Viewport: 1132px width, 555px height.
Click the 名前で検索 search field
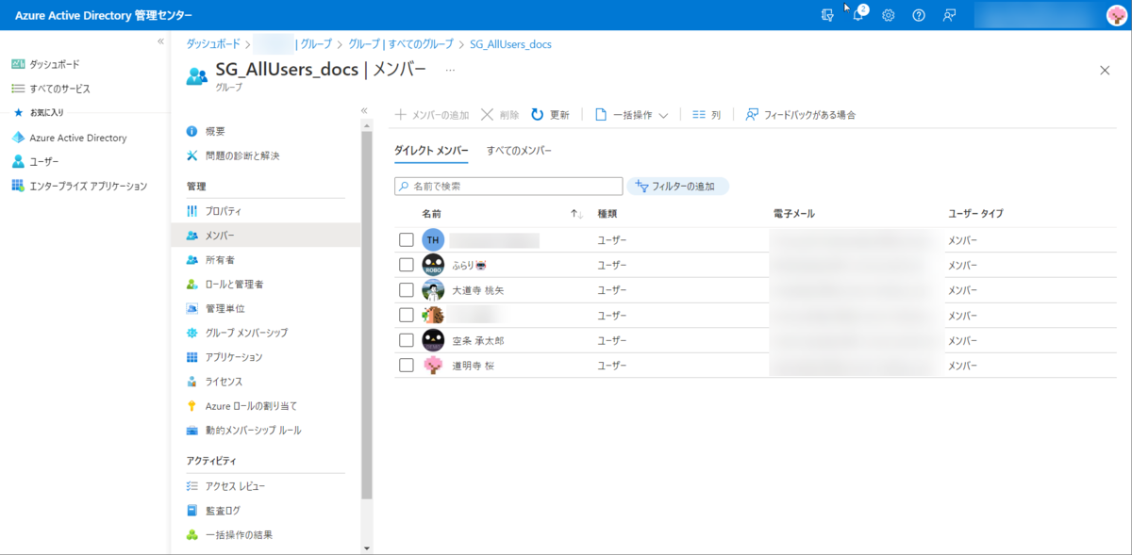click(508, 187)
